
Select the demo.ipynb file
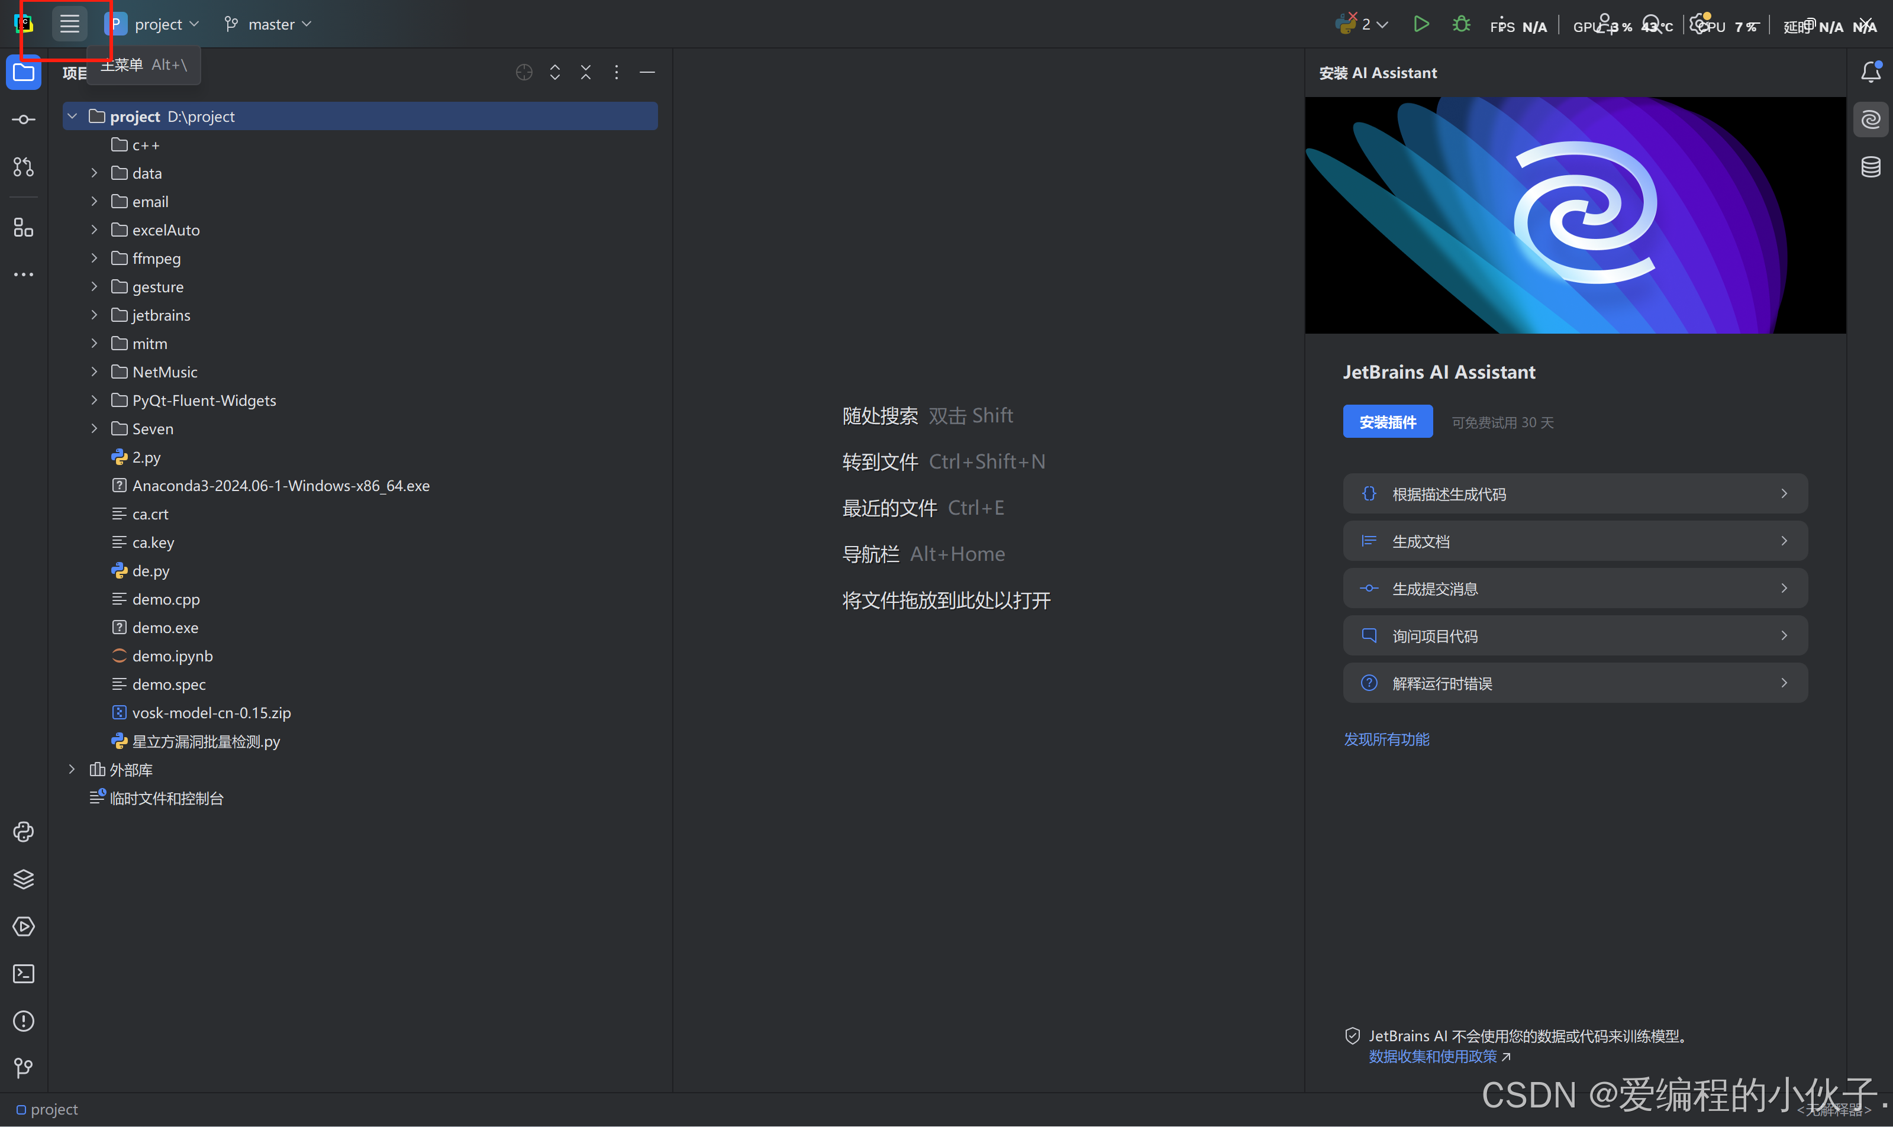coord(172,656)
